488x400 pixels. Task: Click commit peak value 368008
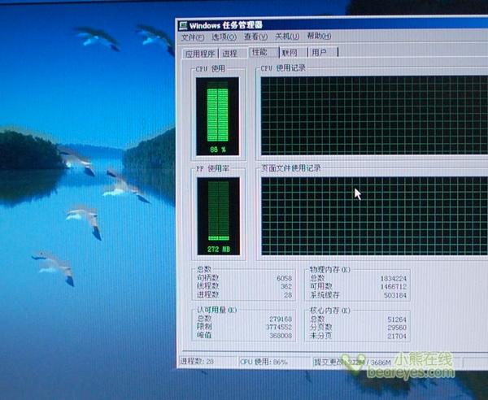[281, 335]
